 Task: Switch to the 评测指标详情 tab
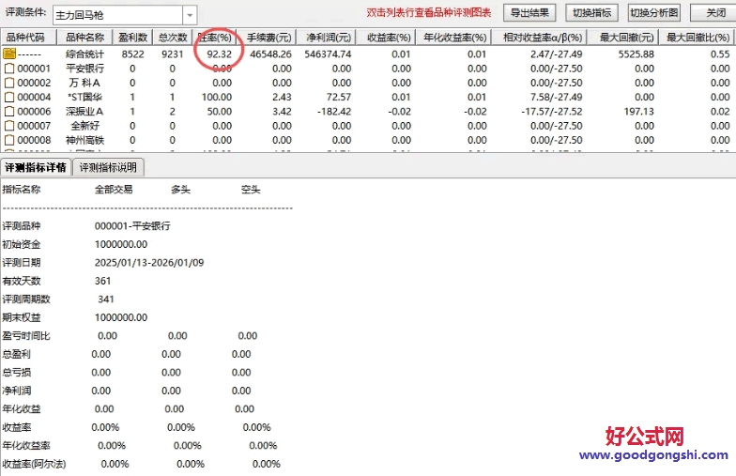[x=36, y=167]
